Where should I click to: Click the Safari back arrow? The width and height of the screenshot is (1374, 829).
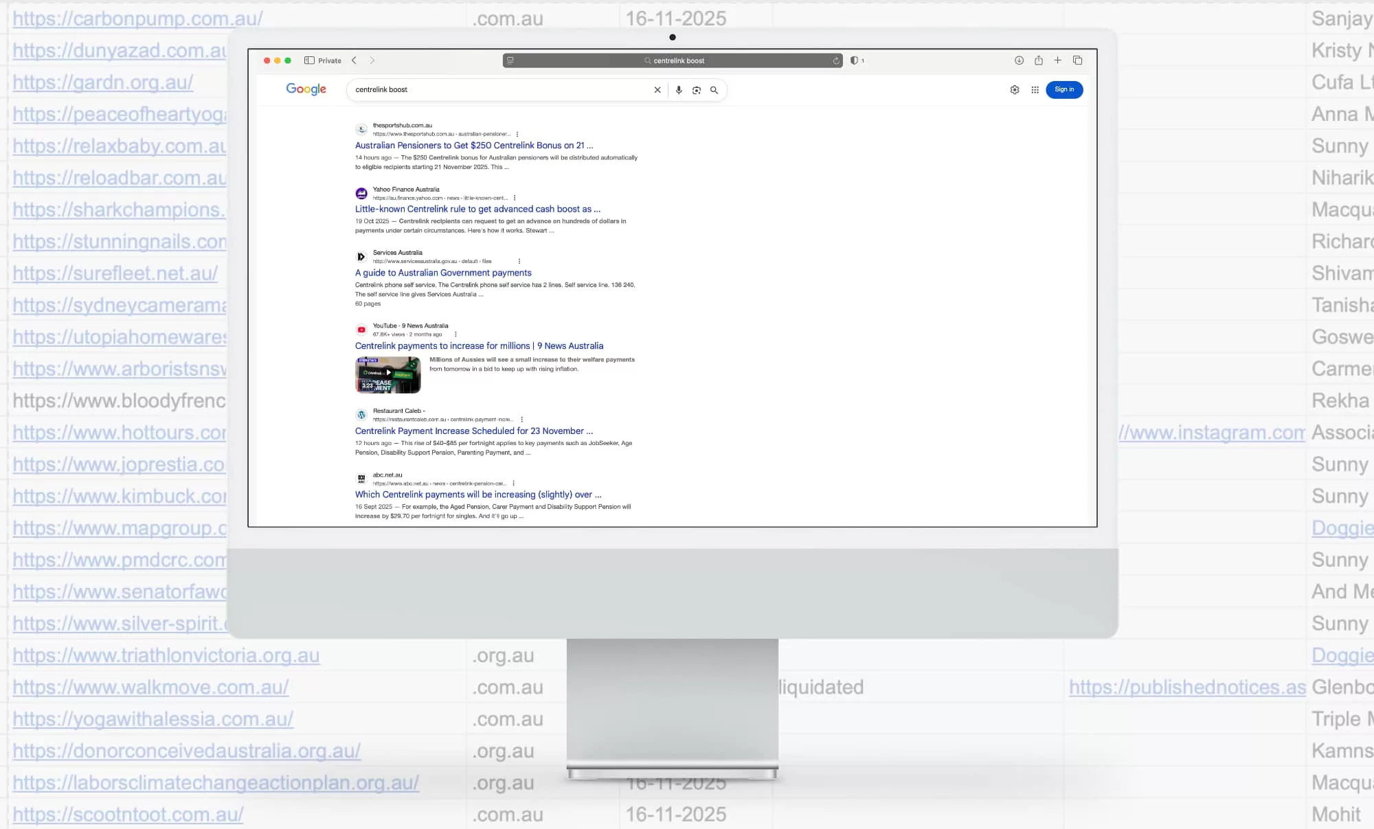(354, 60)
